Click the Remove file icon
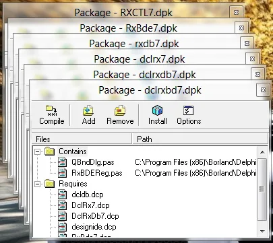The image size is (273, 243). tap(120, 110)
